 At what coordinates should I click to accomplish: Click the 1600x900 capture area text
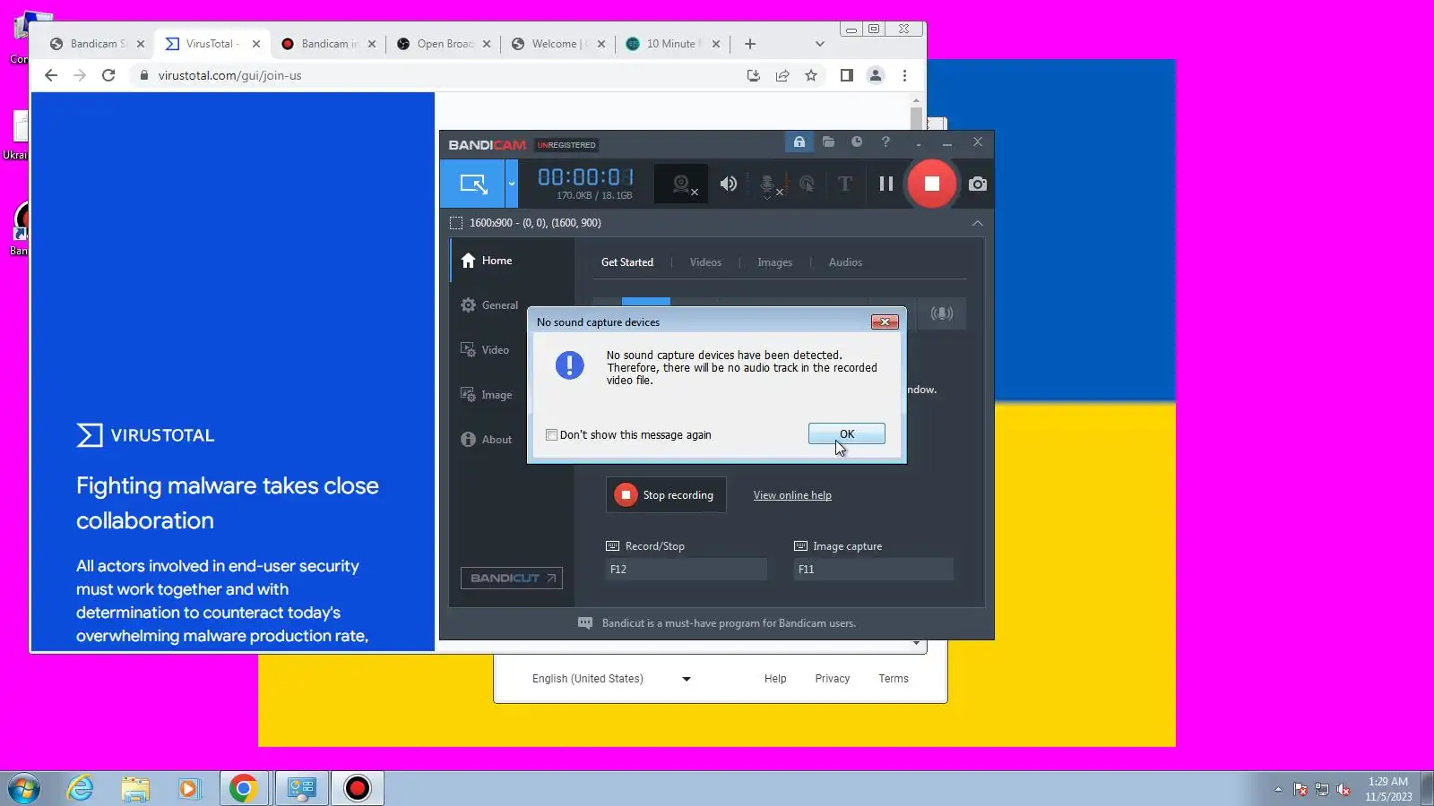(535, 223)
